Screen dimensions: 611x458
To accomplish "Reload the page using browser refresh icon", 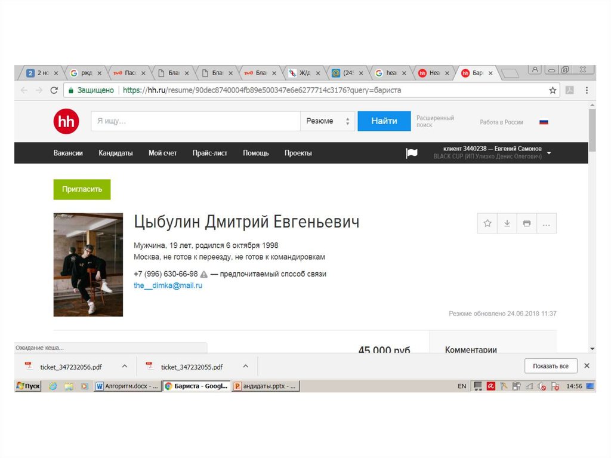I will pyautogui.click(x=54, y=90).
